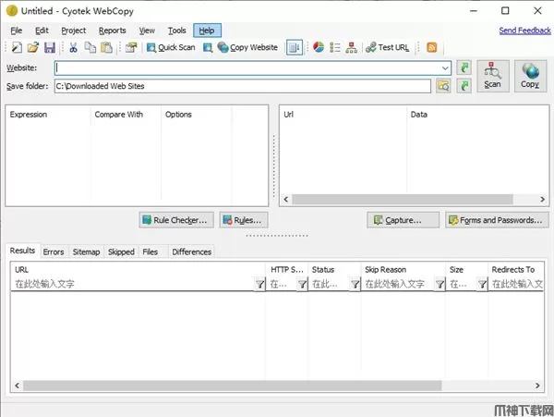Browse for the save folder location
554x417 pixels.
443,86
